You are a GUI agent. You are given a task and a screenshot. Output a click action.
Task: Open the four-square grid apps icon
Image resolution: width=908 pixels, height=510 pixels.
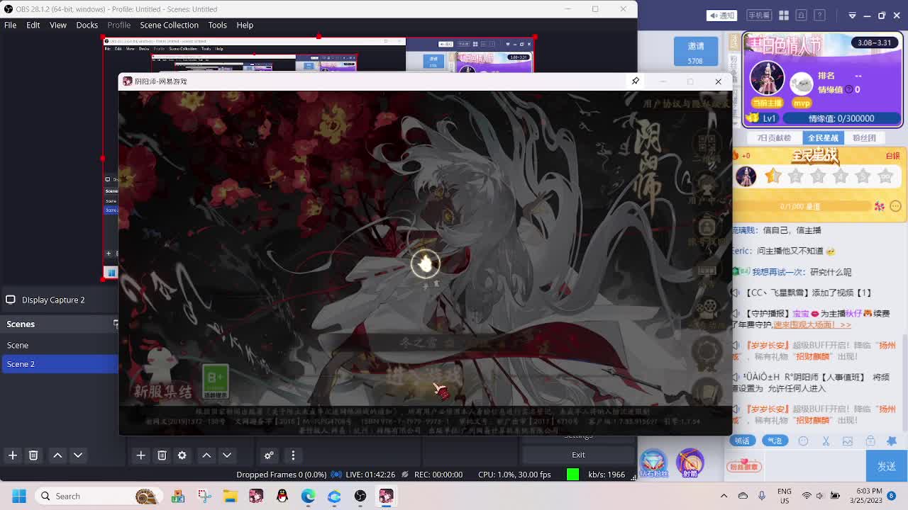[x=784, y=16]
